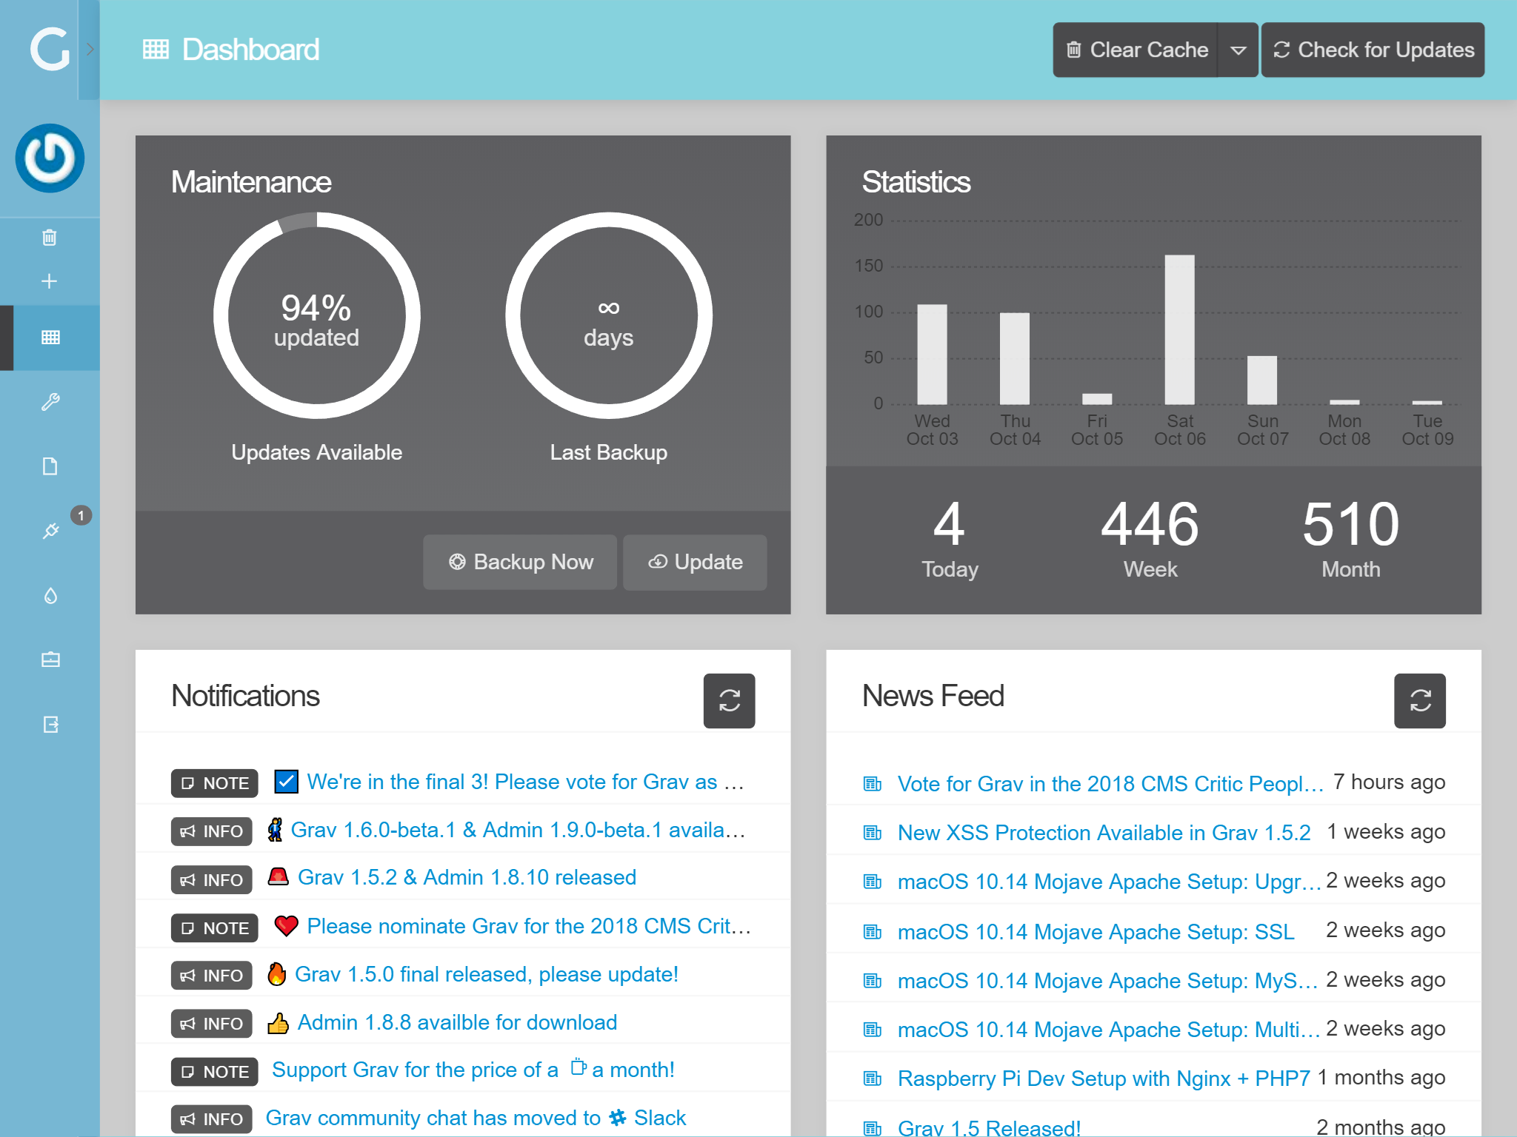This screenshot has height=1137, width=1517.
Task: Open Pages via the document sidebar icon
Action: pyautogui.click(x=50, y=466)
